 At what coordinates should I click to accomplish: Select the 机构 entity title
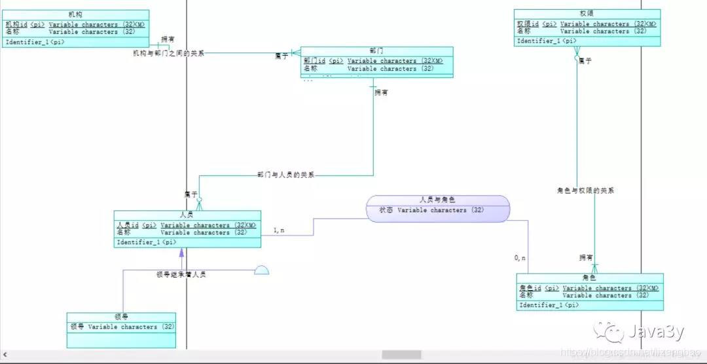coord(76,15)
